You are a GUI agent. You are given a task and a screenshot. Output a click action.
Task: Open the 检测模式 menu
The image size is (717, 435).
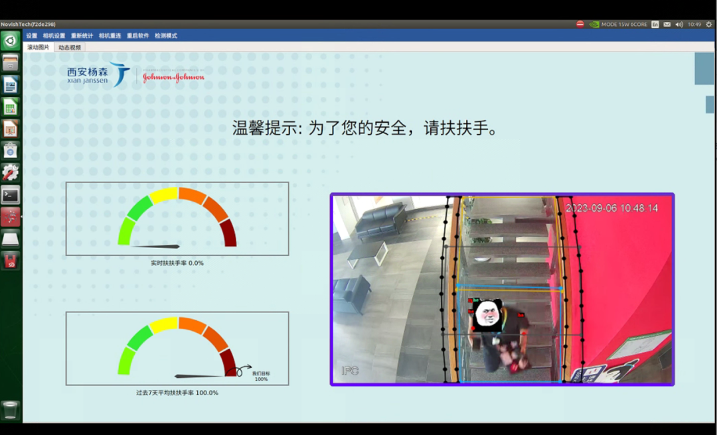point(166,36)
